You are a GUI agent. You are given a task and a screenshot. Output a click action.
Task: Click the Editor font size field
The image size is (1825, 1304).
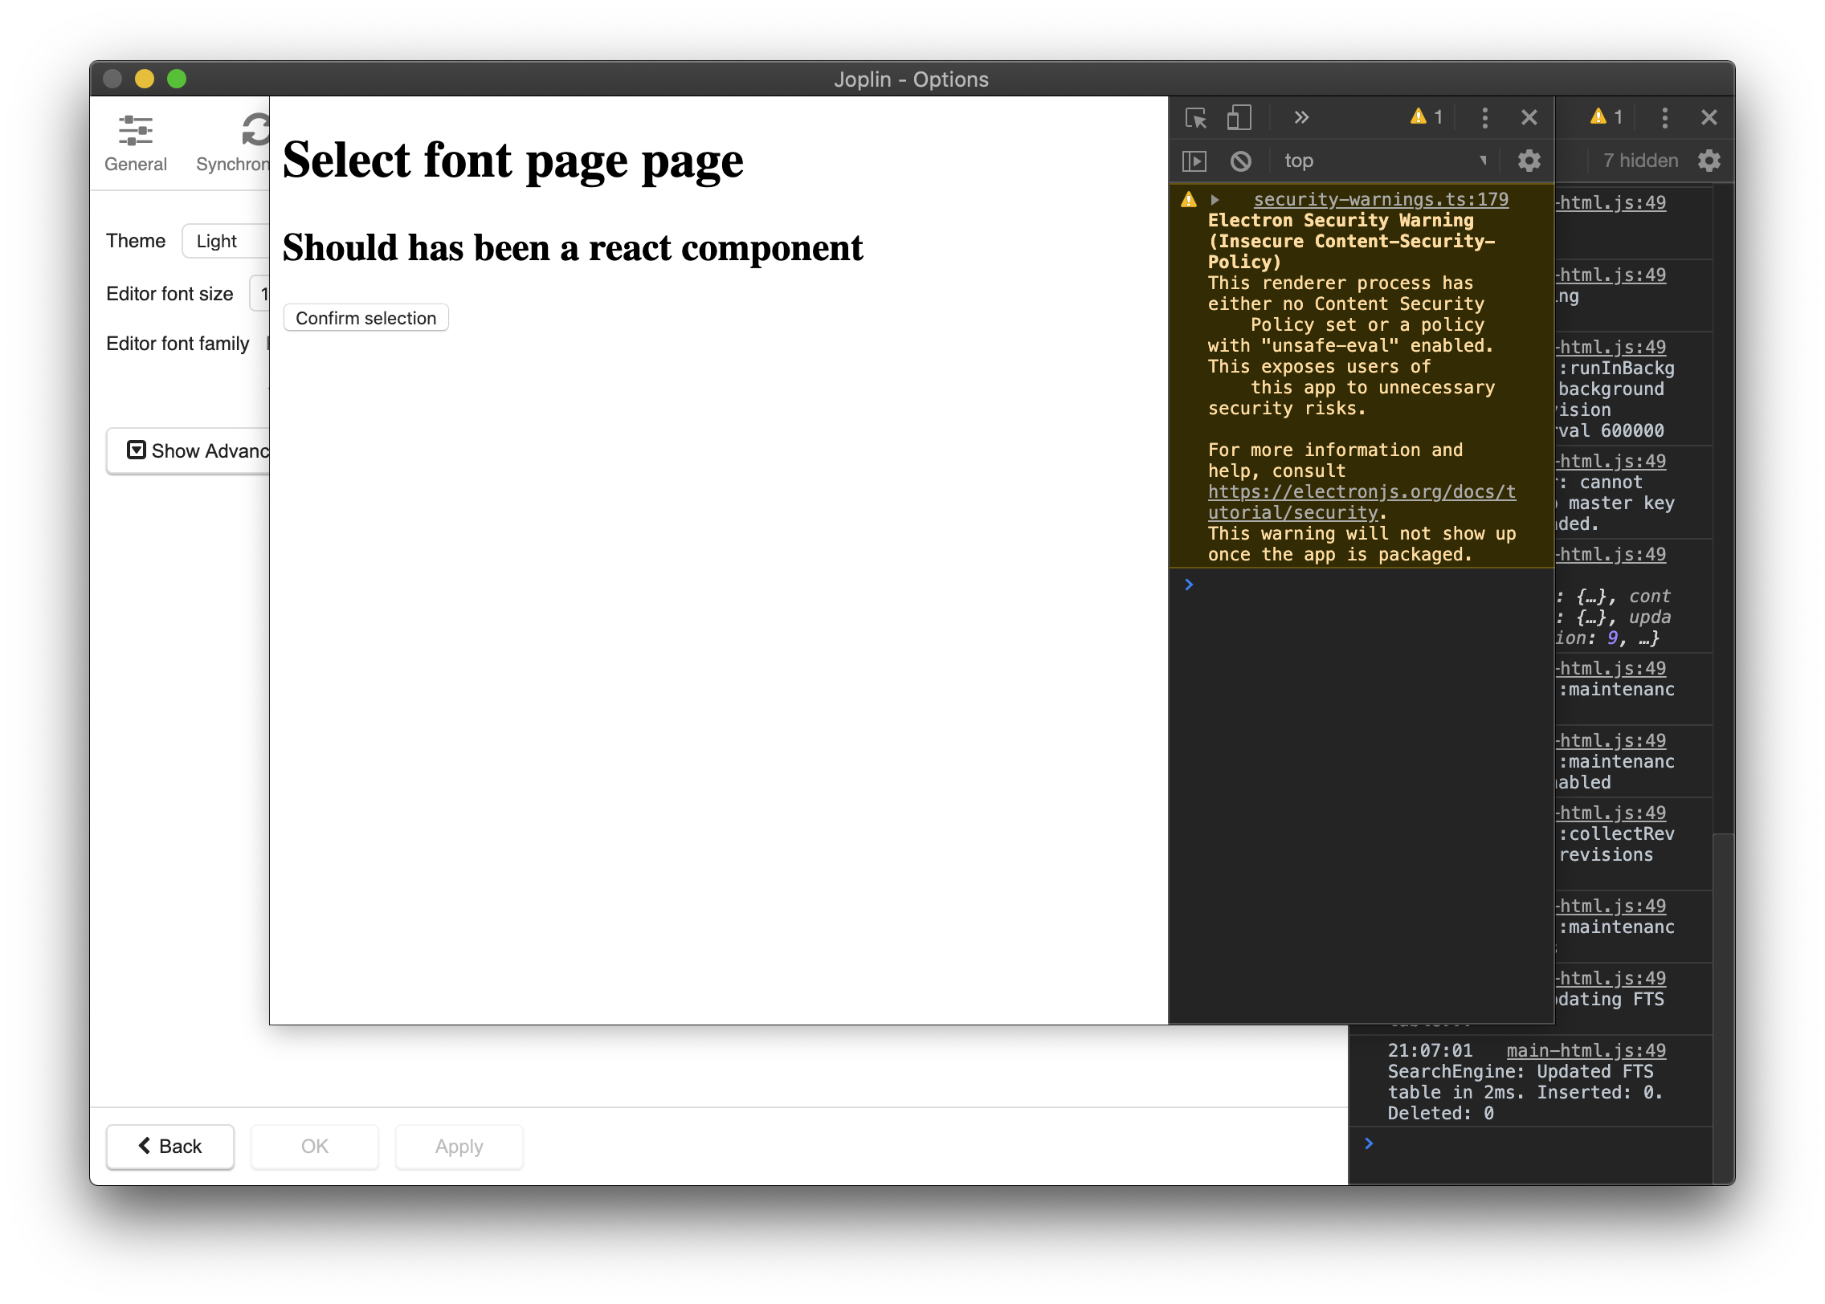pos(265,294)
